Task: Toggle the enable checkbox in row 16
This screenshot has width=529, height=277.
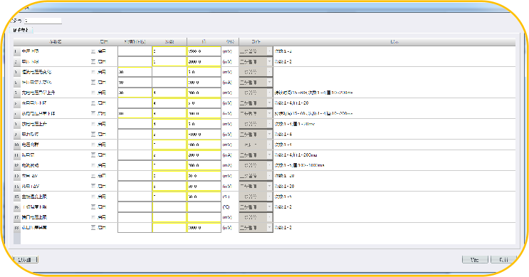Action: click(x=93, y=207)
